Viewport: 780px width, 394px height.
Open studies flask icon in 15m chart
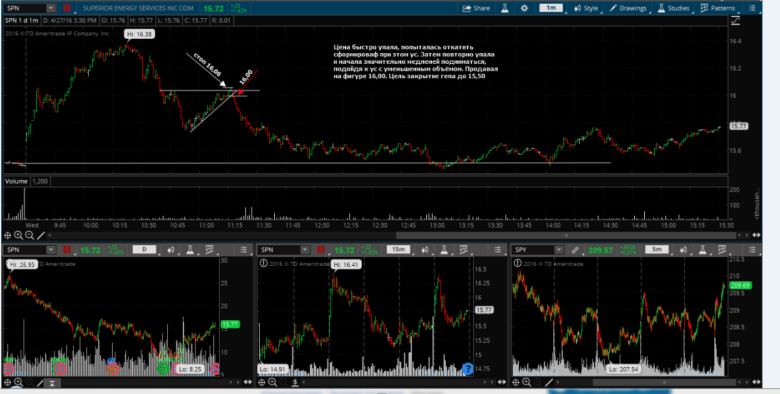pos(446,250)
